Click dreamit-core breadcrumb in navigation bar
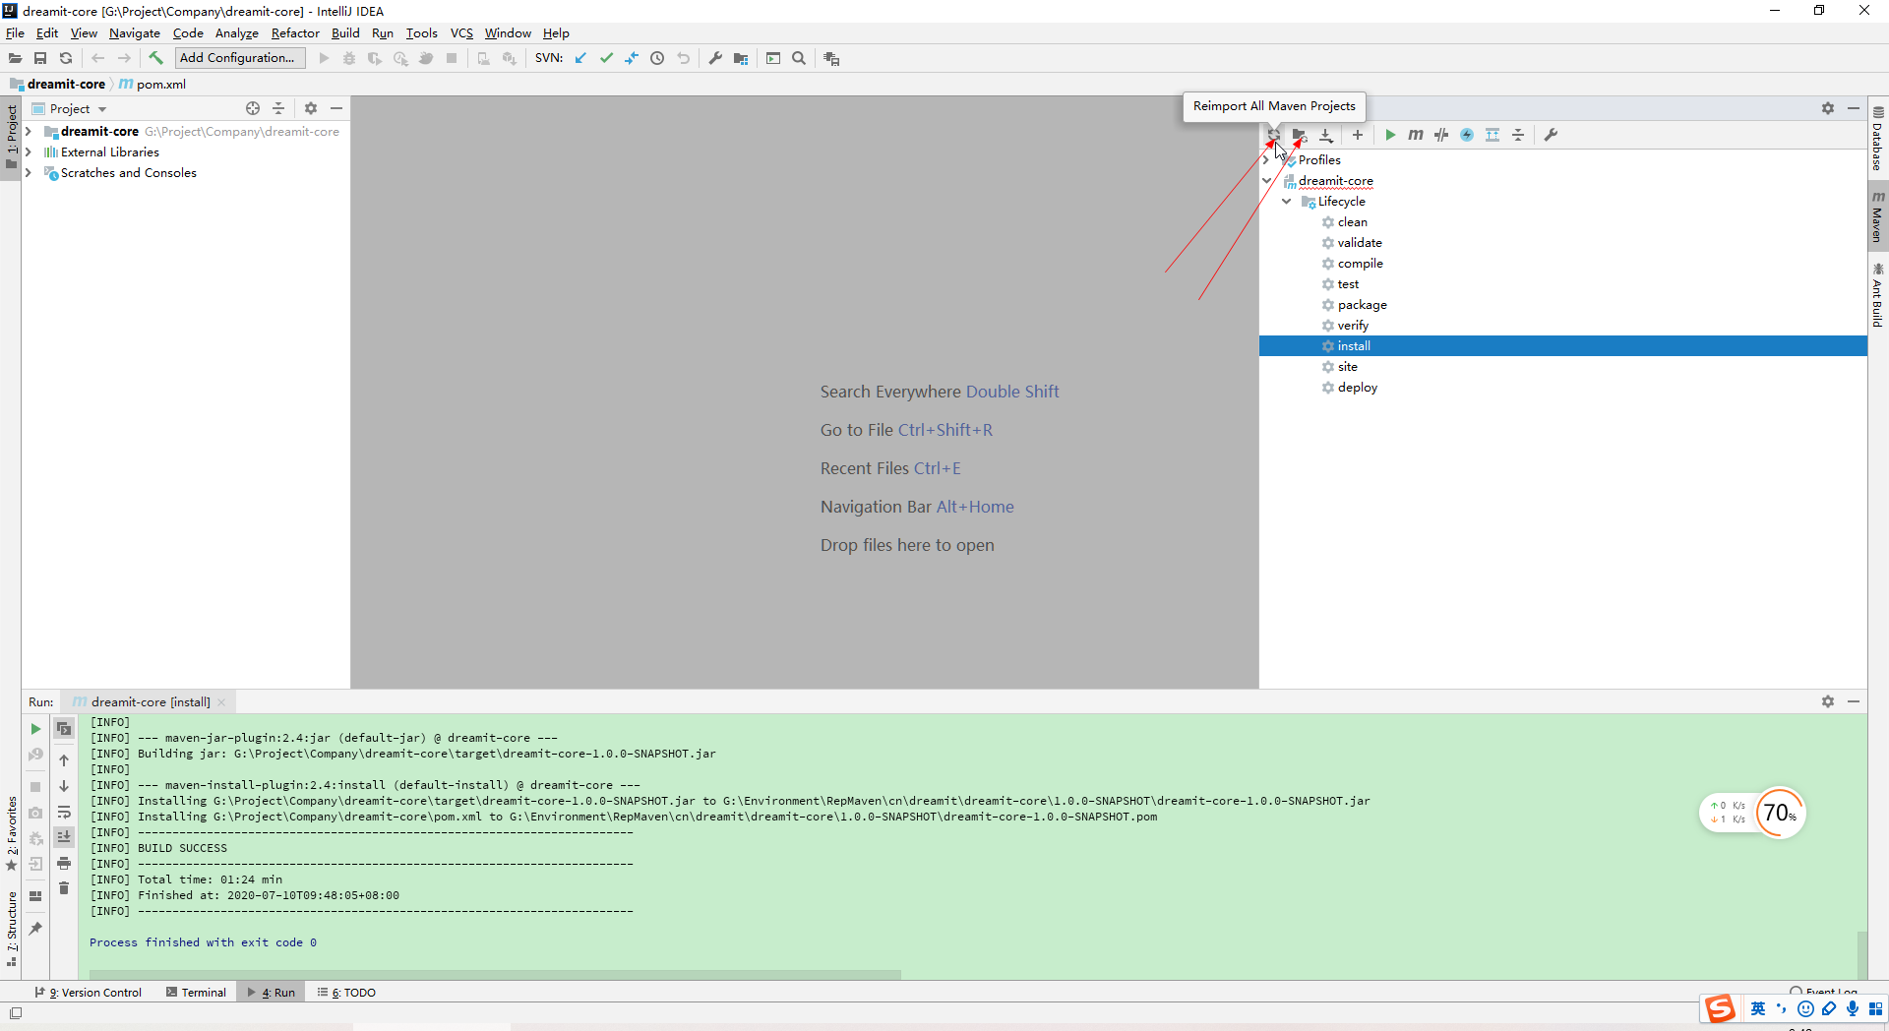 [x=58, y=84]
